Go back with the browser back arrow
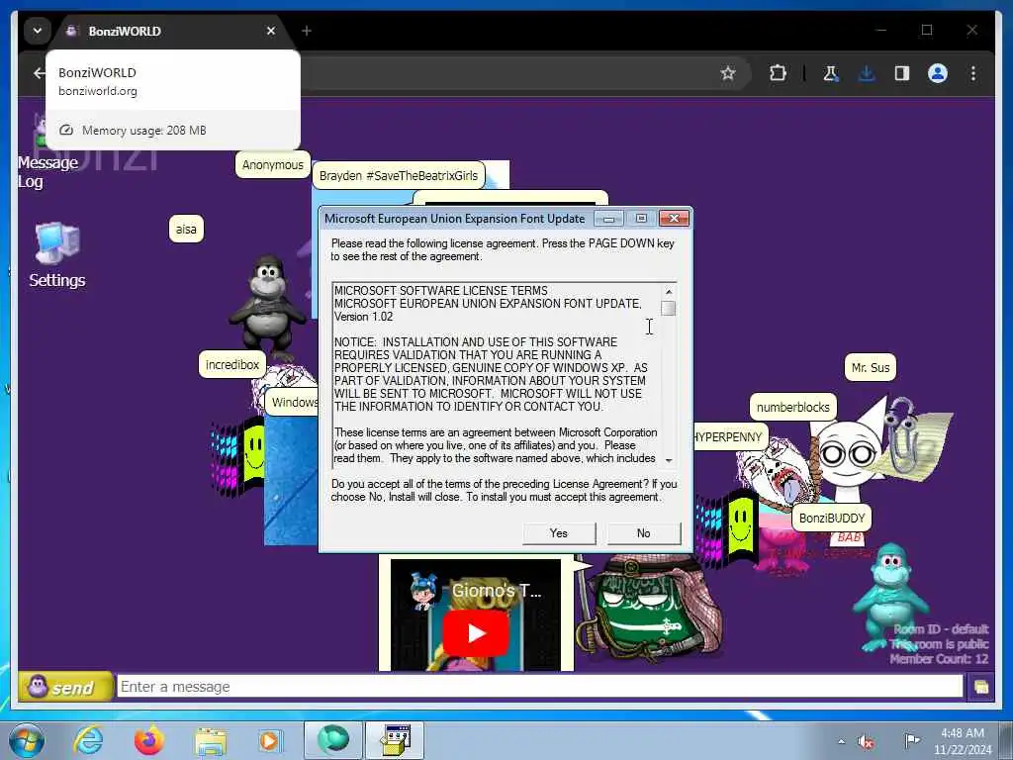Image resolution: width=1013 pixels, height=760 pixels. (x=40, y=73)
